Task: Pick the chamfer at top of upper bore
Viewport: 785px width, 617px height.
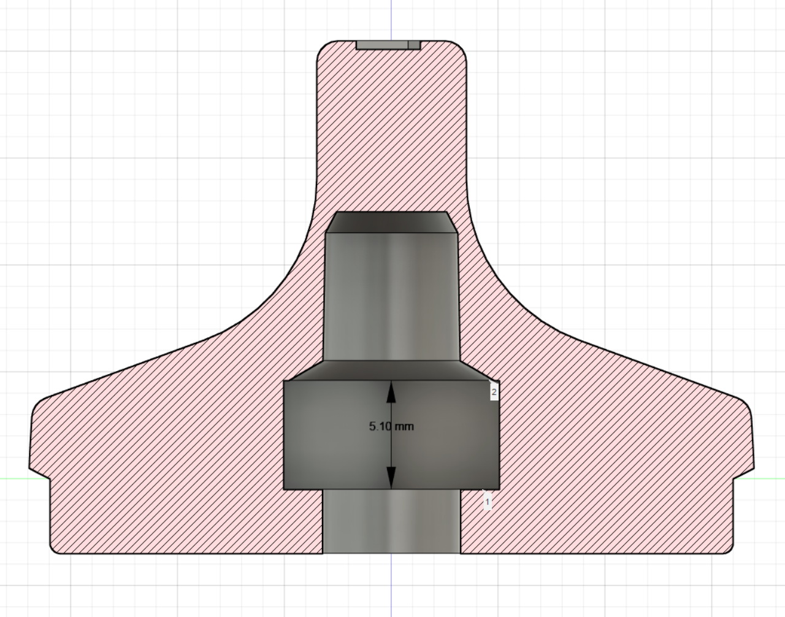Action: click(x=392, y=222)
